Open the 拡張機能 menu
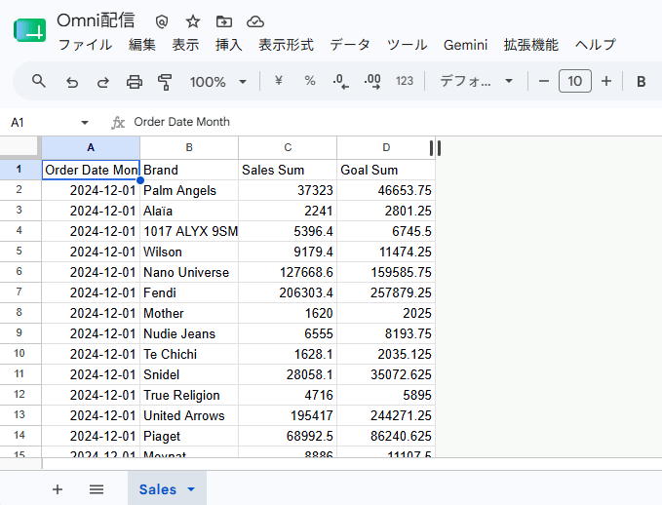The width and height of the screenshot is (662, 505). tap(531, 45)
